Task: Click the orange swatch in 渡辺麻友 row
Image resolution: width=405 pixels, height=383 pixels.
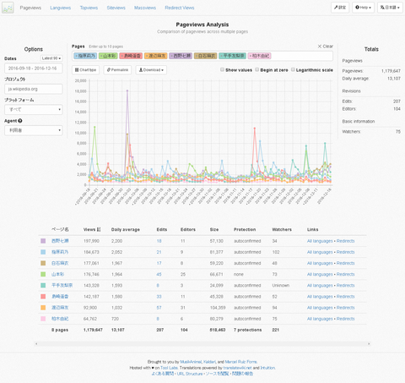Action: click(x=43, y=308)
